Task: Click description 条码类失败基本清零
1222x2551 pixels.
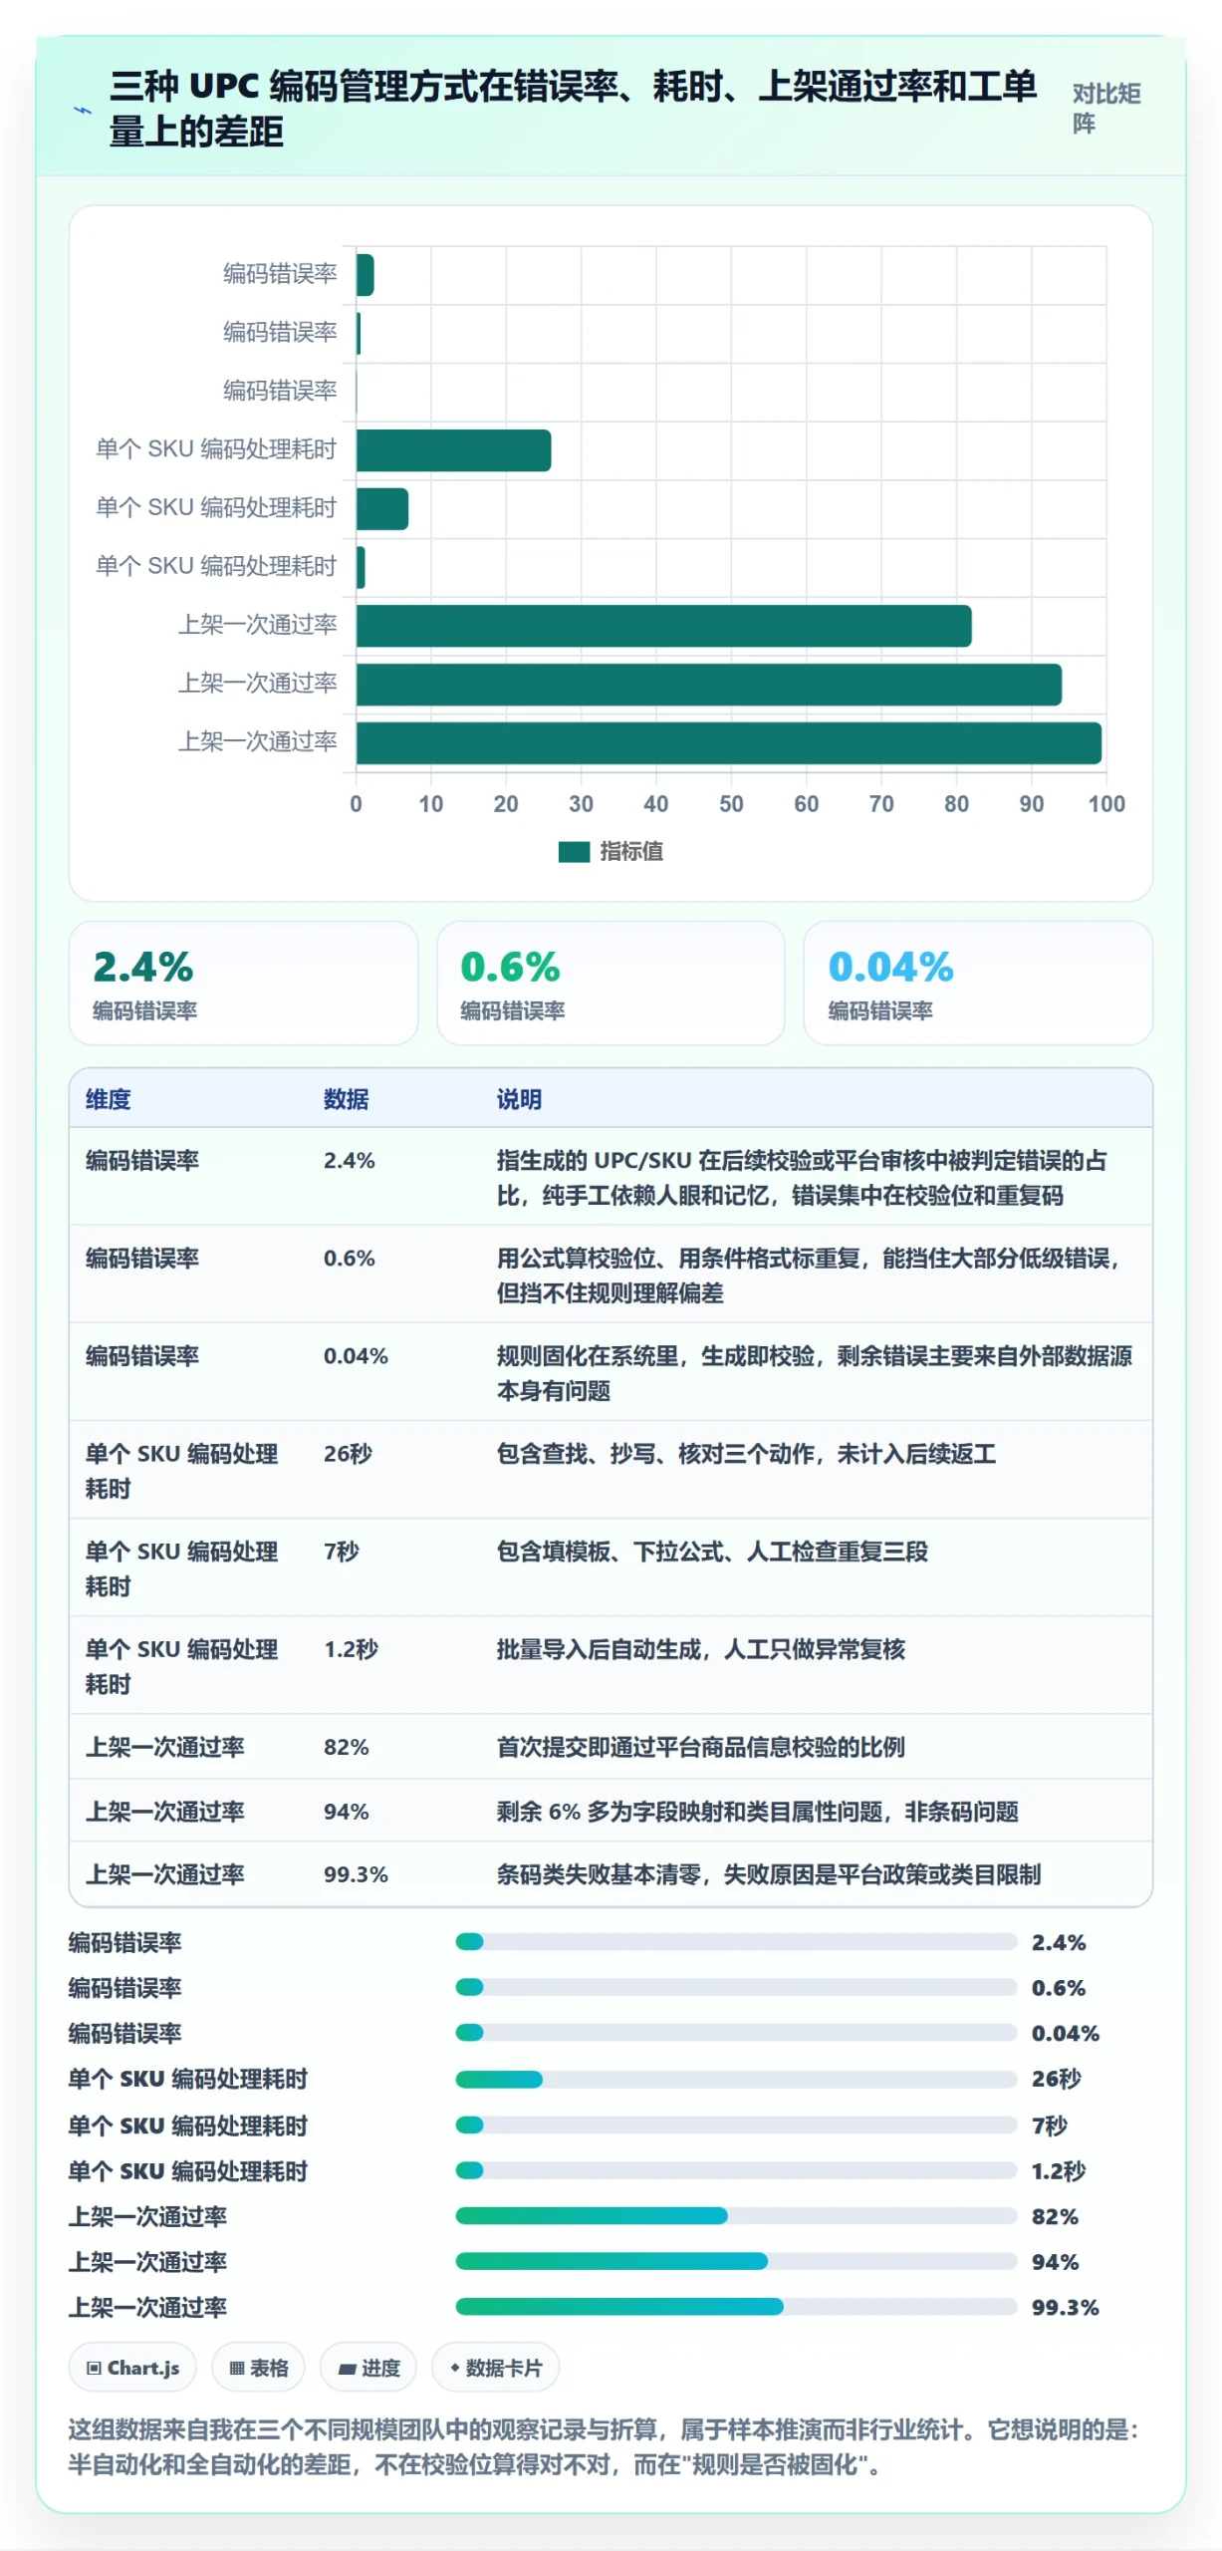Action: click(769, 1874)
